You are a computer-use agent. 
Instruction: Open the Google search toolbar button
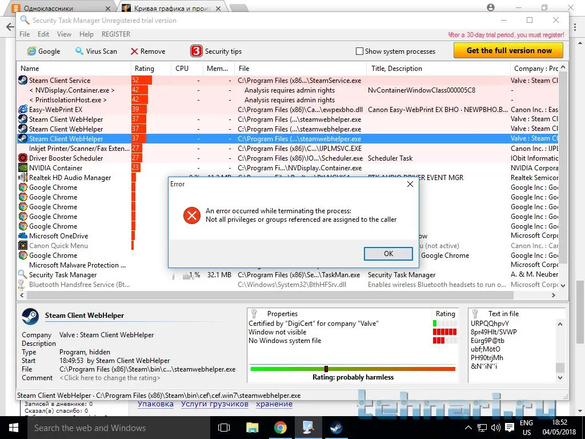(43, 51)
